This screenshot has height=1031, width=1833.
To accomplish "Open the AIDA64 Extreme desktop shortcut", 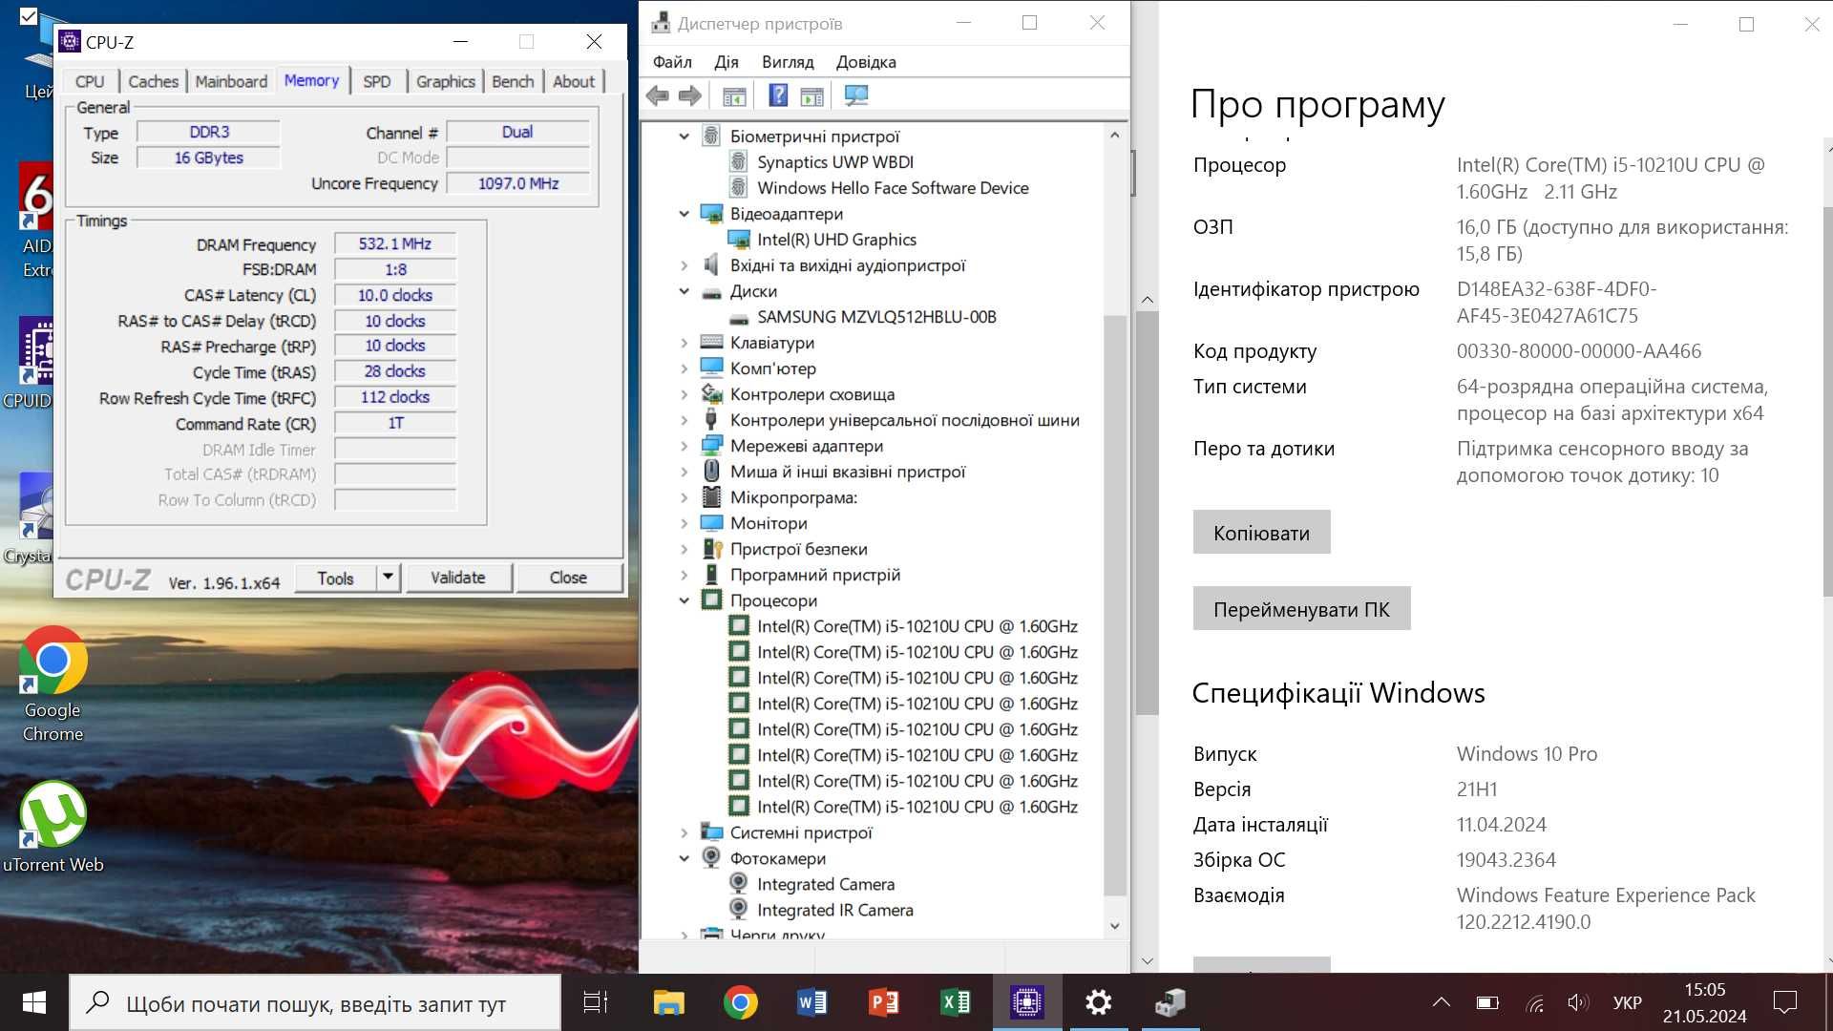I will pyautogui.click(x=36, y=220).
